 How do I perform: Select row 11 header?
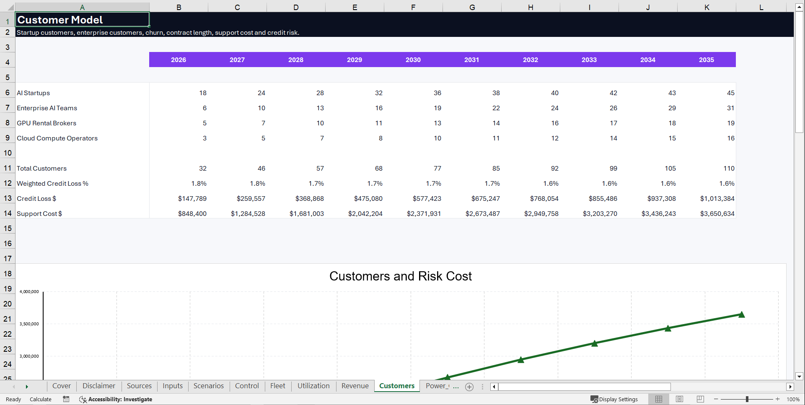pos(8,168)
